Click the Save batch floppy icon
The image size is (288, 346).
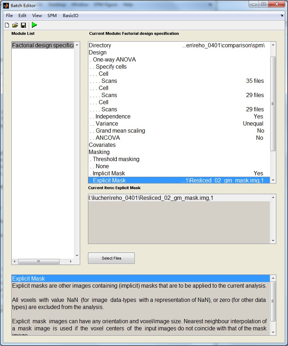click(23, 25)
